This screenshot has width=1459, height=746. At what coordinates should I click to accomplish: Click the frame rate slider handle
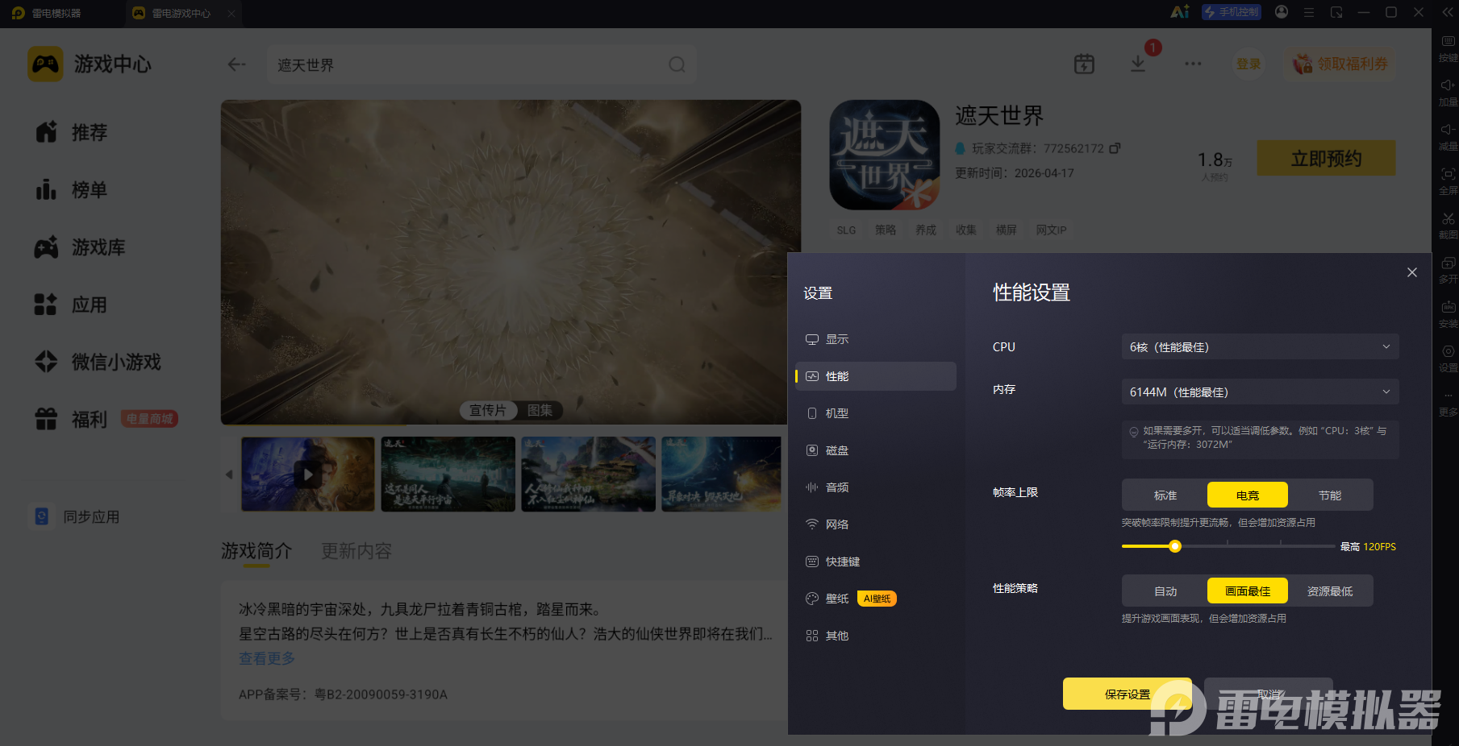point(1175,546)
